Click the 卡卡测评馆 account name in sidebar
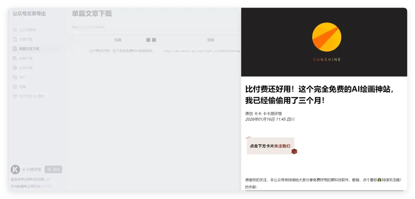 pos(32,170)
